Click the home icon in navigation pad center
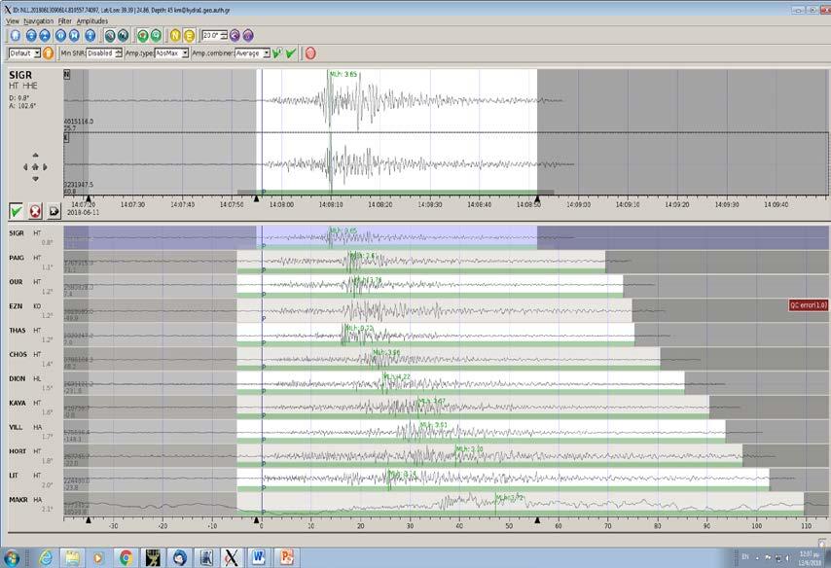Screen dimensions: 831x568 tap(35, 167)
